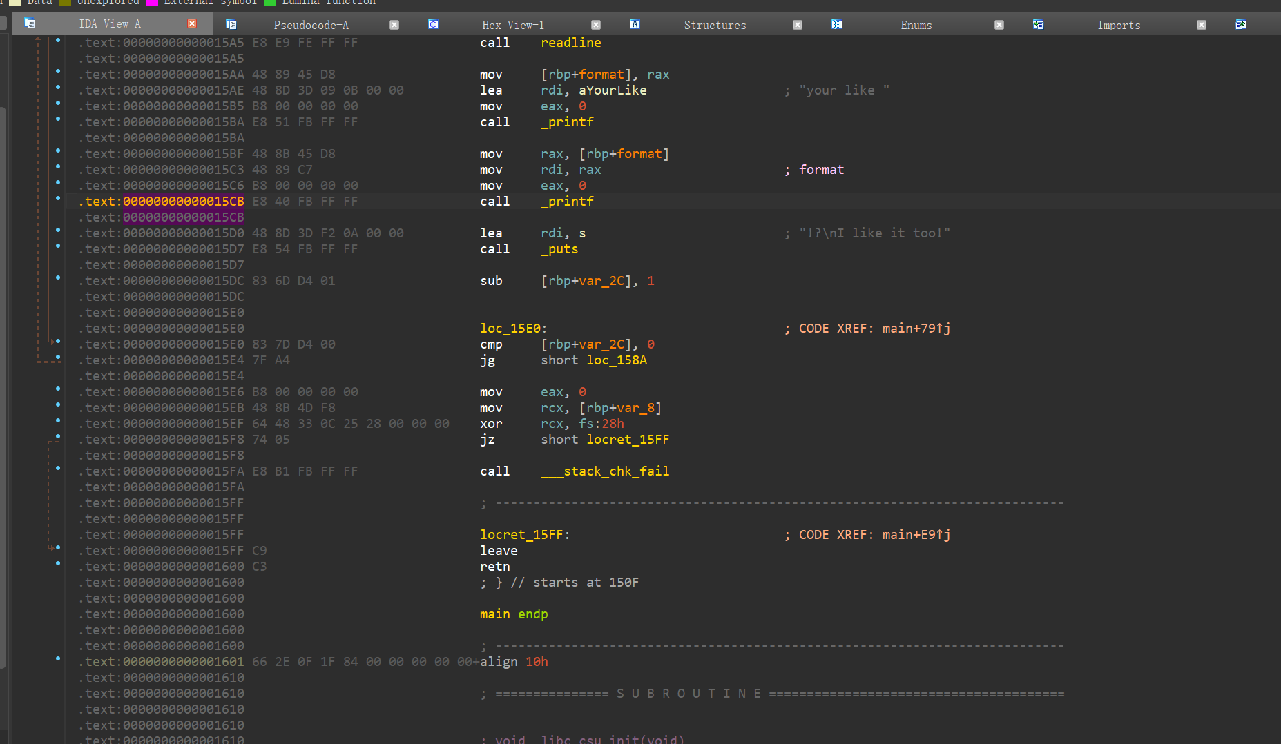
Task: Switch to the Structures tab
Action: point(715,25)
